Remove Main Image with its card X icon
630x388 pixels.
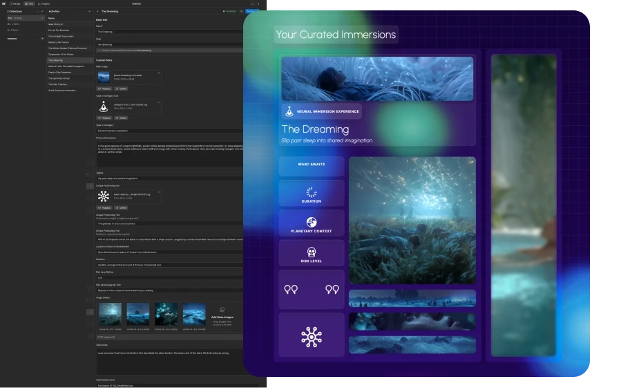click(159, 73)
